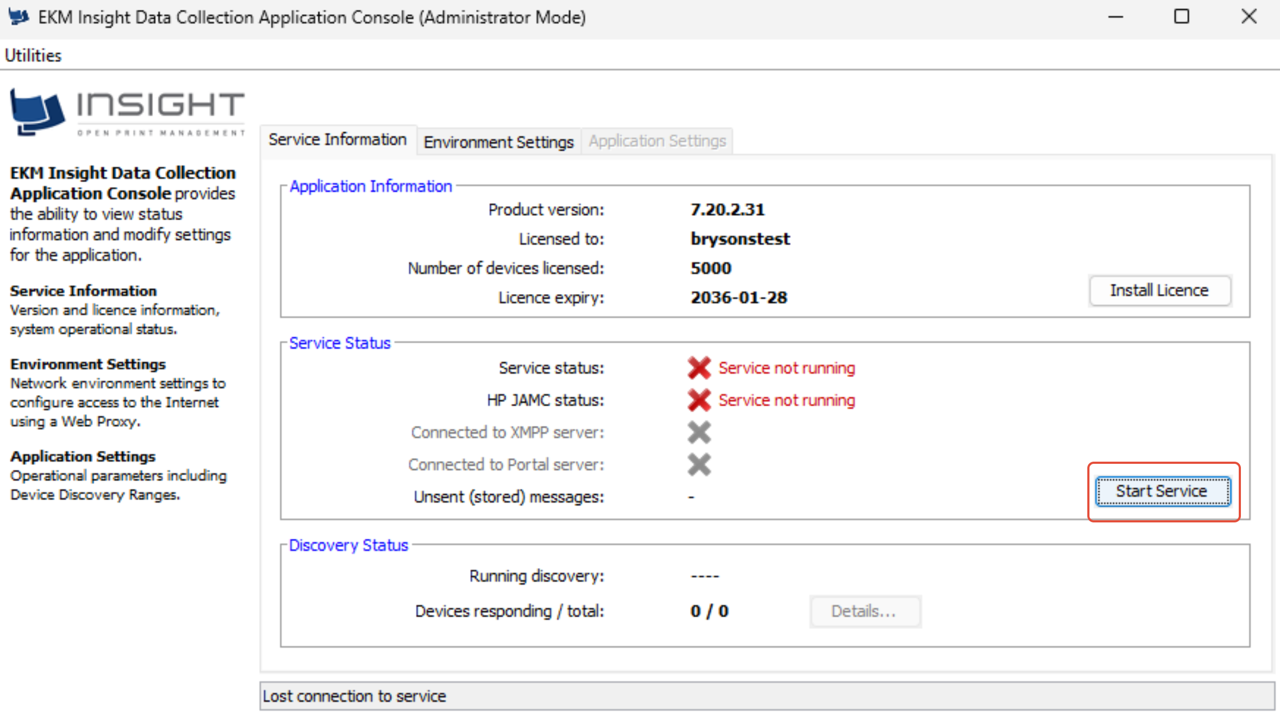Click the Install Licence button
The width and height of the screenshot is (1280, 715).
tap(1159, 291)
